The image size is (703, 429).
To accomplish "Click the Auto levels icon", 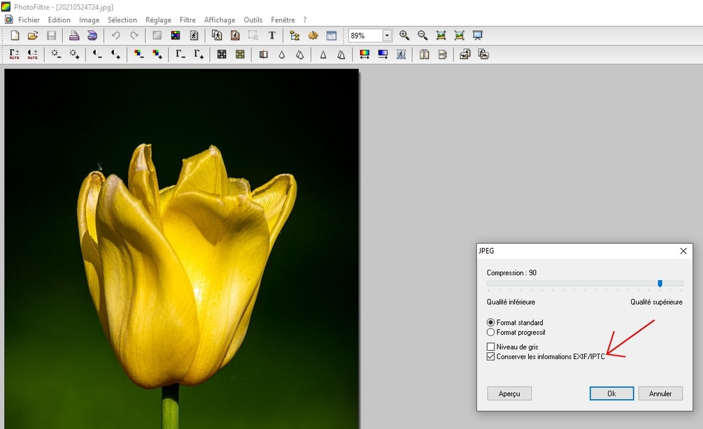I will (15, 54).
